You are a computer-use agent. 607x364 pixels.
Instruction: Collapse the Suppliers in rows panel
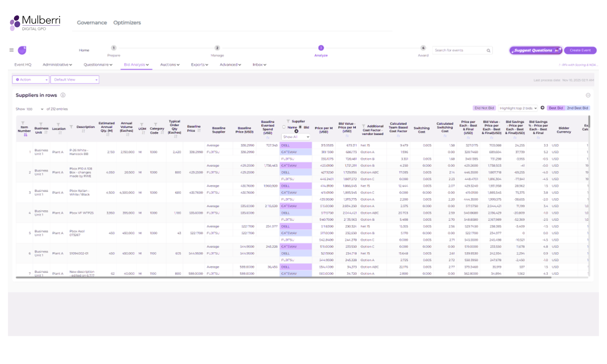(589, 95)
